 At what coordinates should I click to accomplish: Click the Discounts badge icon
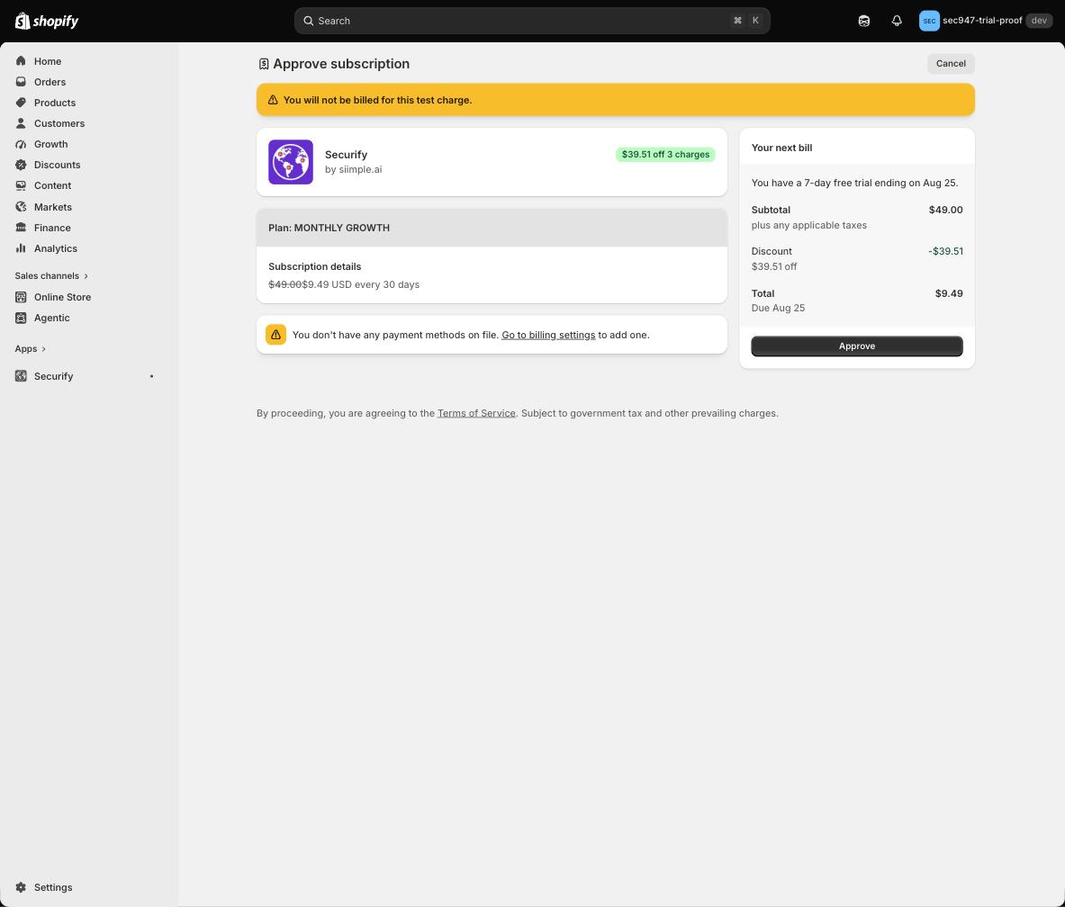point(21,165)
